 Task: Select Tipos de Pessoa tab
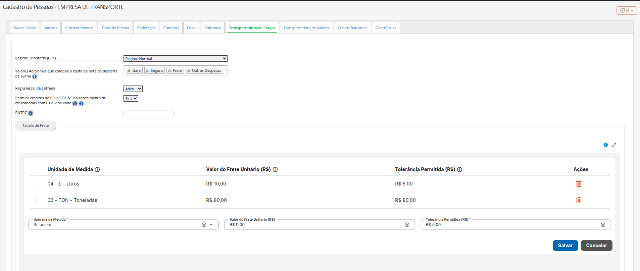115,28
